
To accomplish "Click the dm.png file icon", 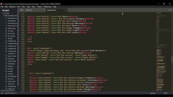I will click(6, 31).
